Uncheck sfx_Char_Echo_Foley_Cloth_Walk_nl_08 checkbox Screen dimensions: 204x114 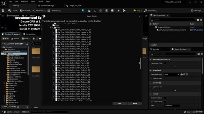coord(54,87)
